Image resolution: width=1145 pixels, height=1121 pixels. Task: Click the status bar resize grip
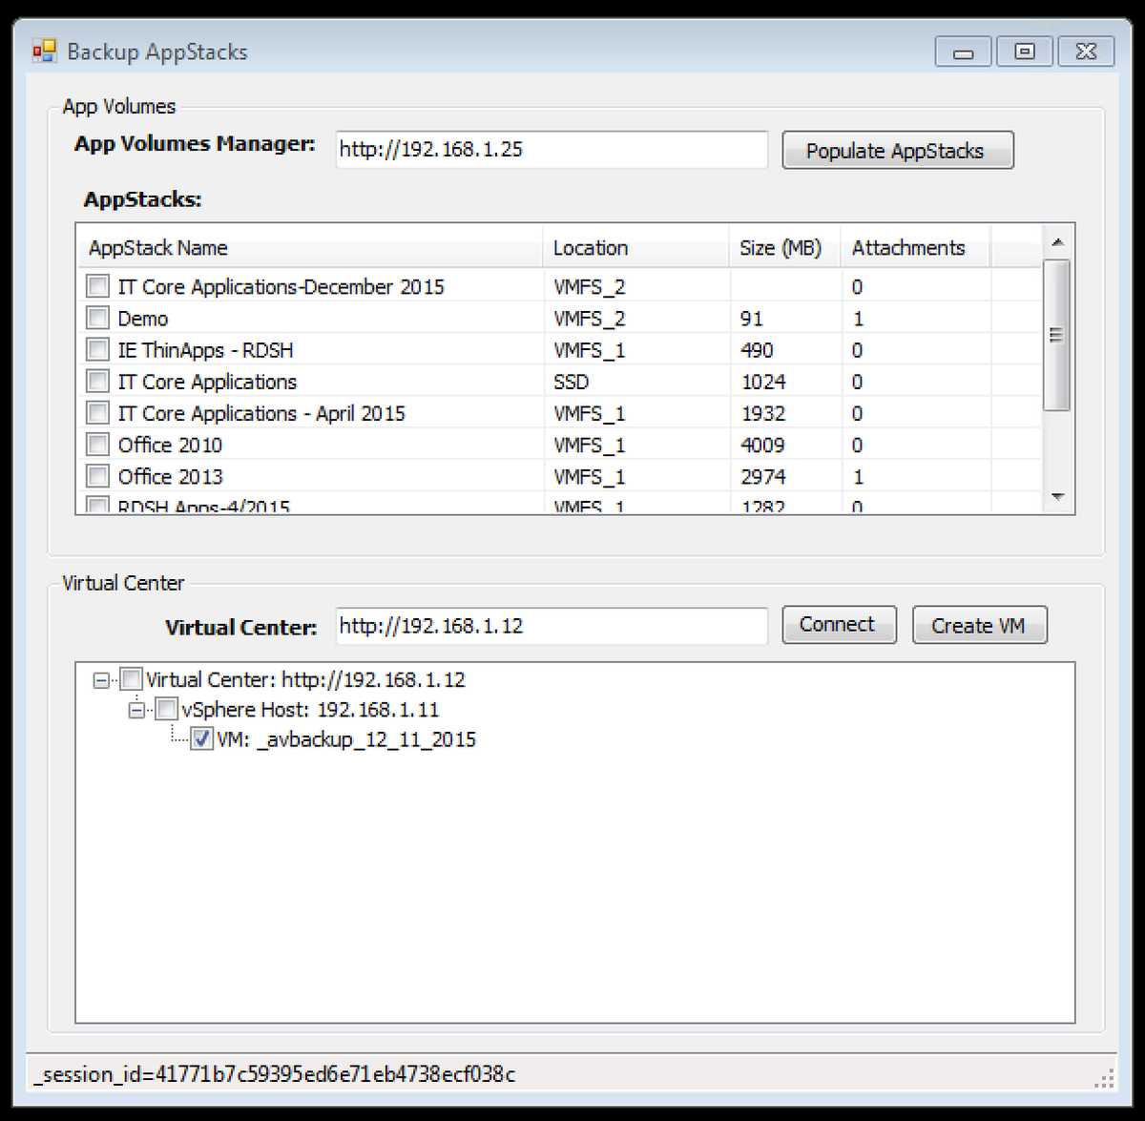point(1104,1078)
